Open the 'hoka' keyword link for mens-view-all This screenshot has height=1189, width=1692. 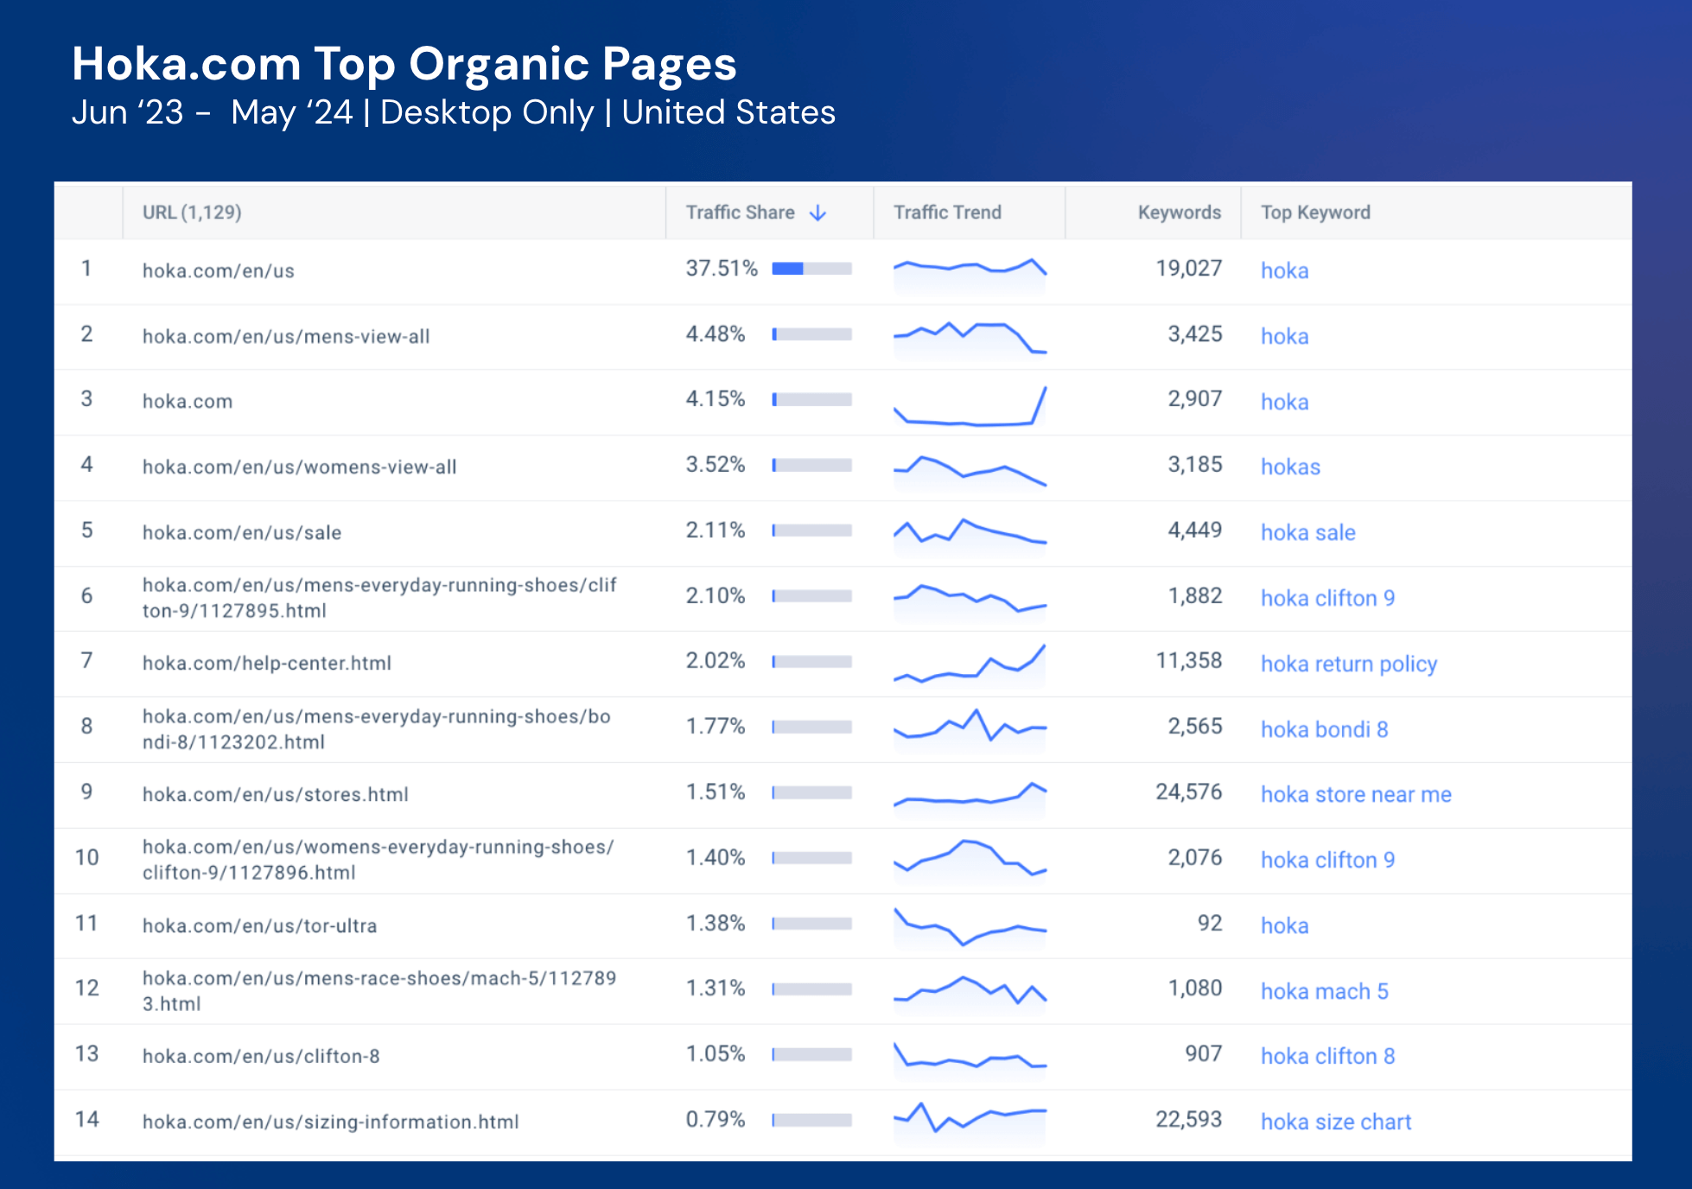(1284, 336)
